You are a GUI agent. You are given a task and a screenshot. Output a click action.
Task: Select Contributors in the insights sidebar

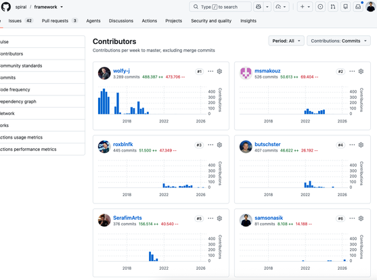pos(42,54)
